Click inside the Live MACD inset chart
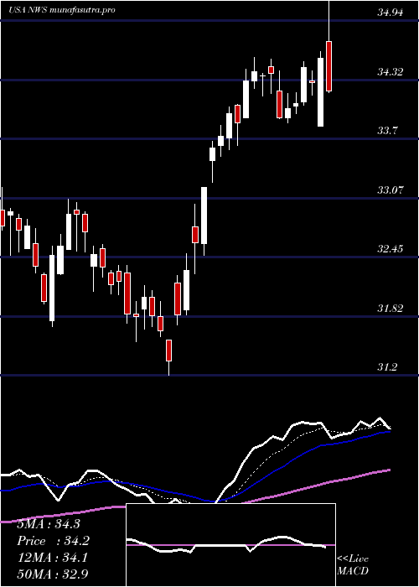The width and height of the screenshot is (419, 587). click(230, 545)
